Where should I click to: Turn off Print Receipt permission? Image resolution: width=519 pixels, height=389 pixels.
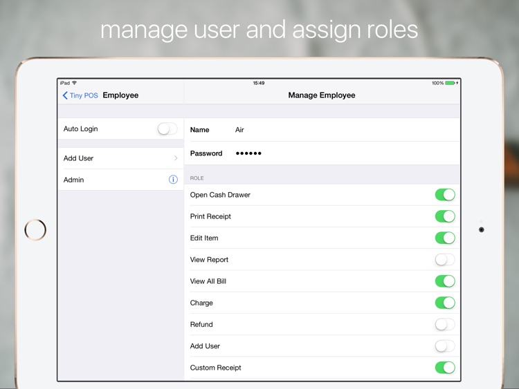(x=445, y=216)
